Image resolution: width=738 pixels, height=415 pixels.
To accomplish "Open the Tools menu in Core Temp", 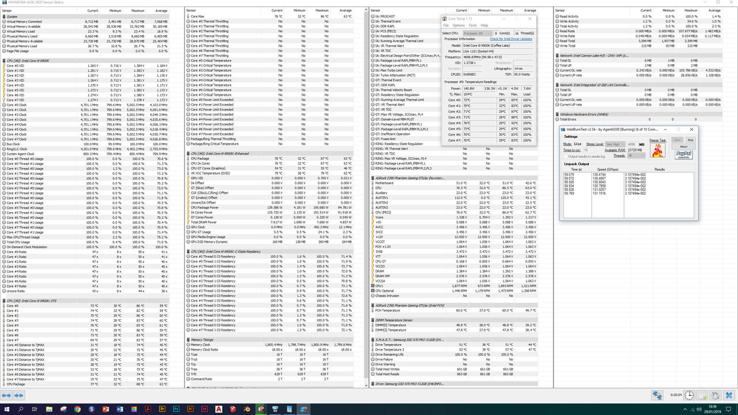I will [x=473, y=25].
